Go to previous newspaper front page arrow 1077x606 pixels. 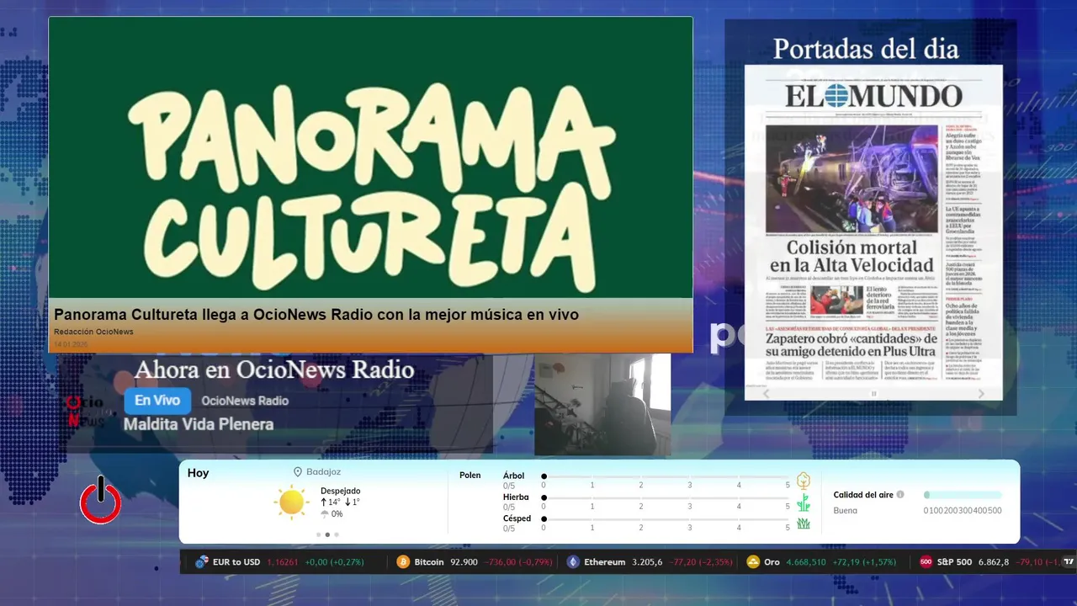point(766,394)
